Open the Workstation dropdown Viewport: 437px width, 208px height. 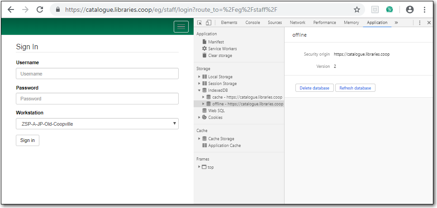click(97, 124)
